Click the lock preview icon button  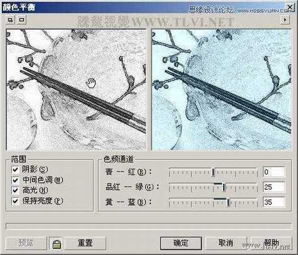[56, 243]
